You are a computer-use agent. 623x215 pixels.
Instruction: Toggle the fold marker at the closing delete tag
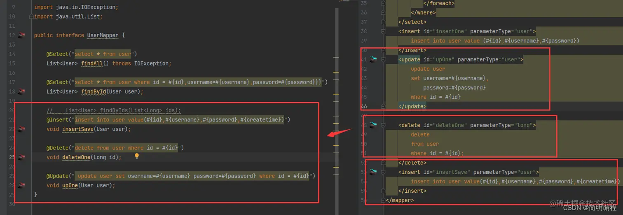(x=383, y=163)
